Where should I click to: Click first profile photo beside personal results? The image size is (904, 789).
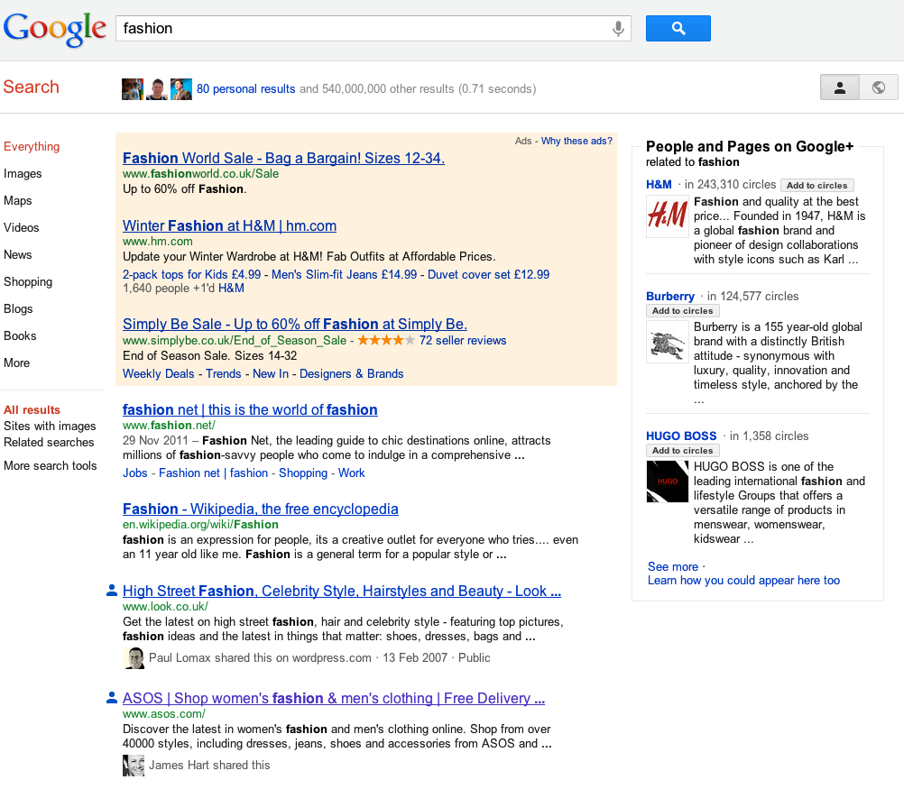click(x=132, y=88)
